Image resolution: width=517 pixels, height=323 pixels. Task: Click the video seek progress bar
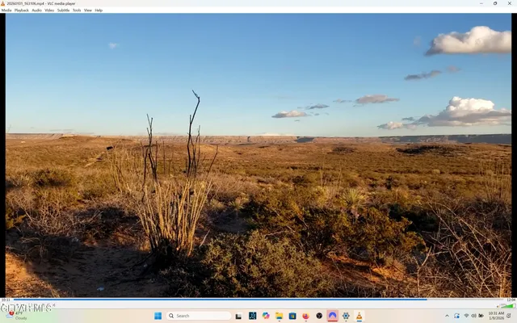pyautogui.click(x=258, y=300)
